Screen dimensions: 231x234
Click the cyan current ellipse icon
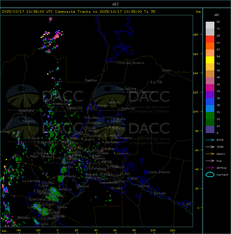(x=210, y=175)
